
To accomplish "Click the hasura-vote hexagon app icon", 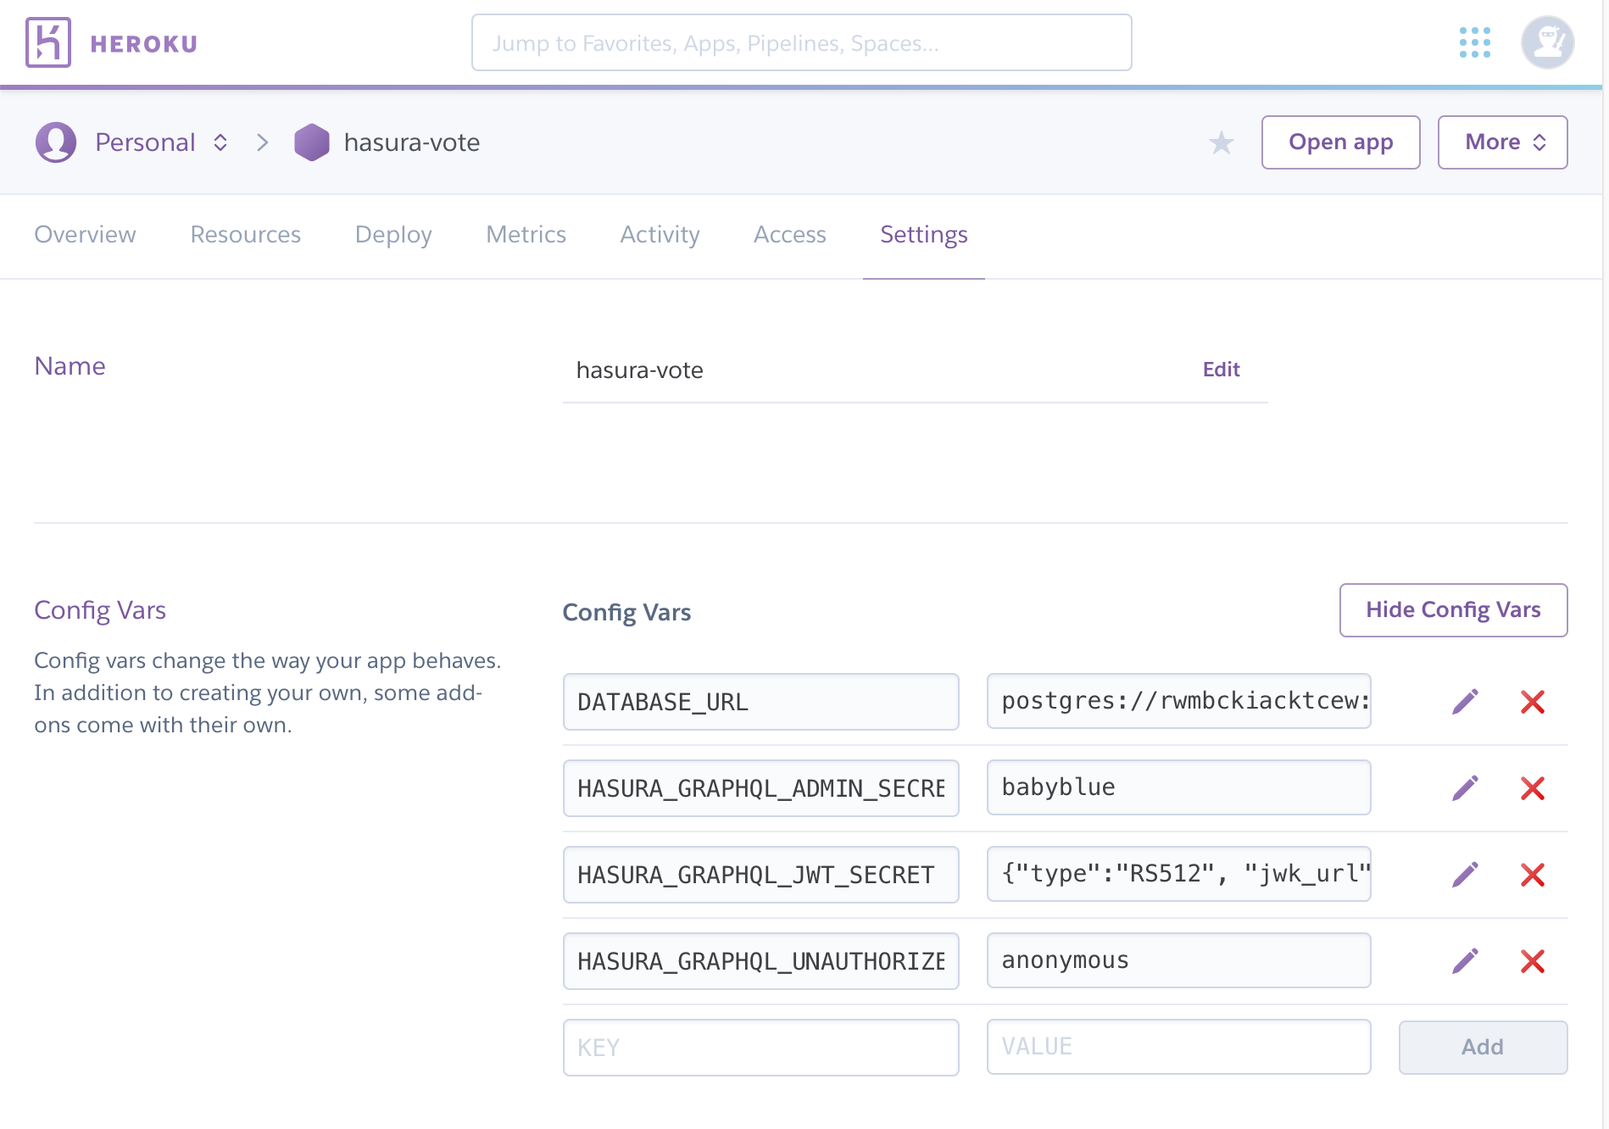I will (x=312, y=142).
